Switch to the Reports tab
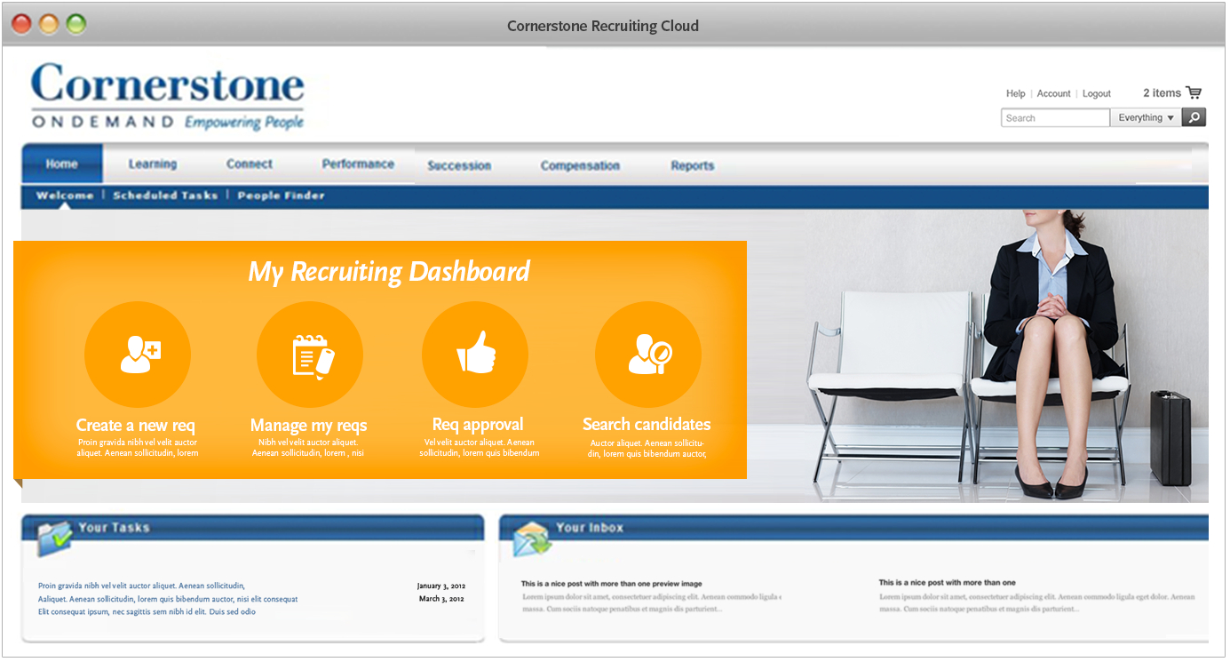Screen dimensions: 1230x662 (693, 165)
